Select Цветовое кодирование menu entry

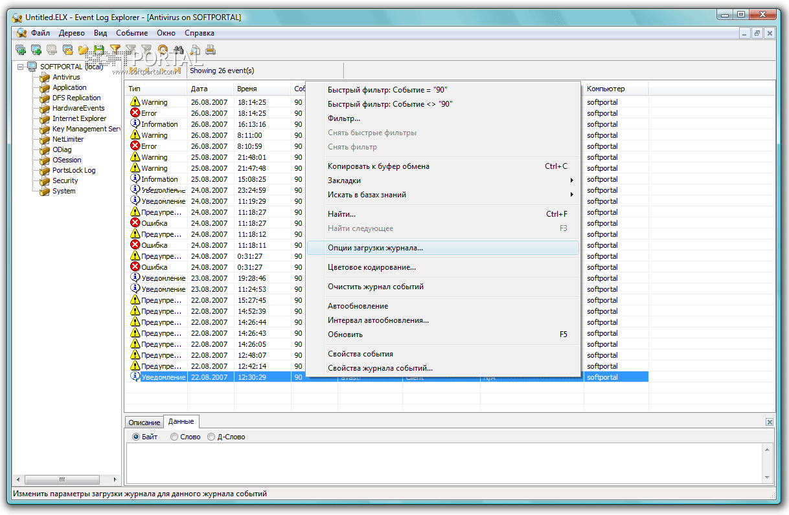click(x=443, y=267)
